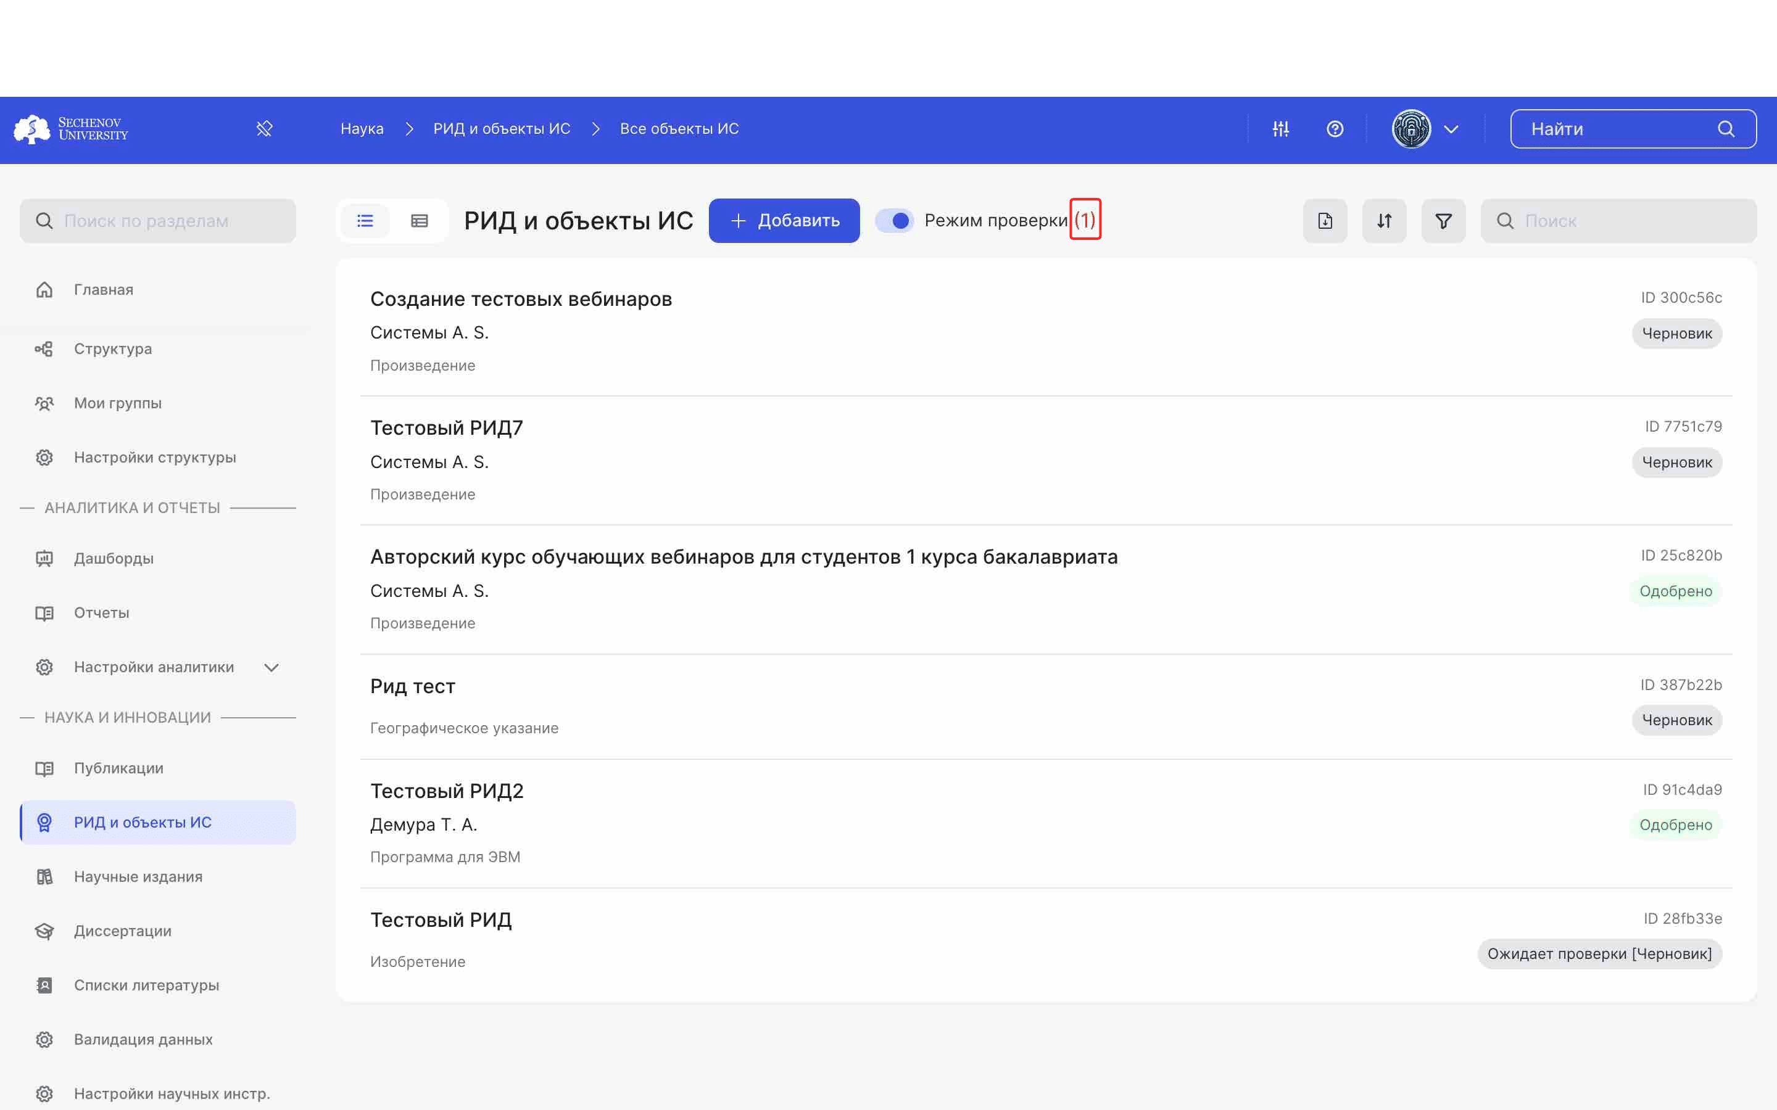
Task: Click the Добавить button
Action: (x=785, y=220)
